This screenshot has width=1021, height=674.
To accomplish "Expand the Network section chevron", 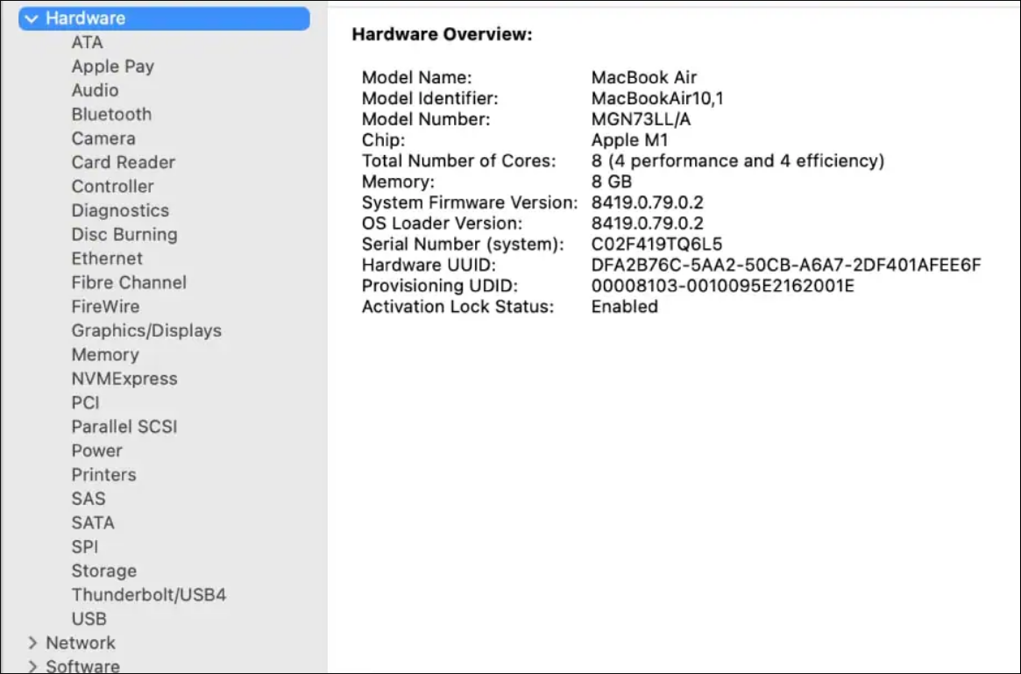I will click(x=32, y=643).
